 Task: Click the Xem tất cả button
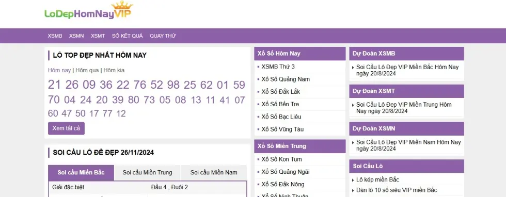point(66,128)
